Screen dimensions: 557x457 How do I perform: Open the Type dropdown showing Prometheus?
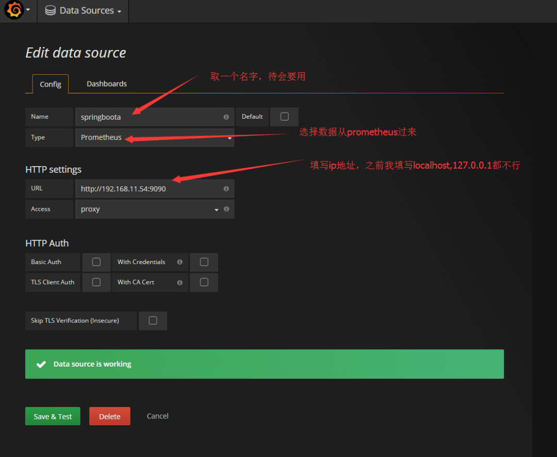click(155, 138)
